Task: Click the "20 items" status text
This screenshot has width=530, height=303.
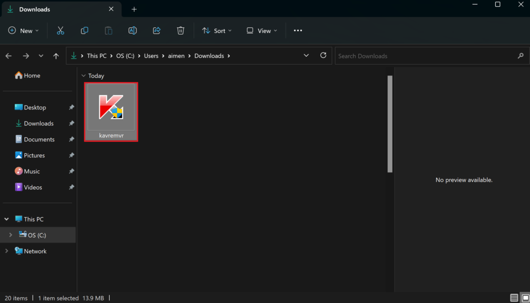Action: (x=16, y=298)
